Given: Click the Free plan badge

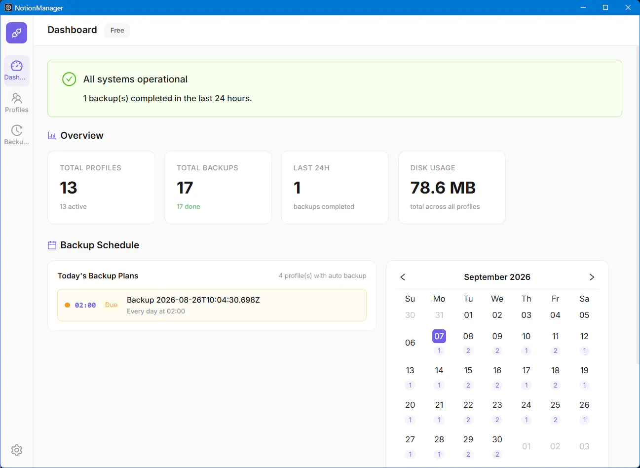Looking at the screenshot, I should [x=117, y=30].
